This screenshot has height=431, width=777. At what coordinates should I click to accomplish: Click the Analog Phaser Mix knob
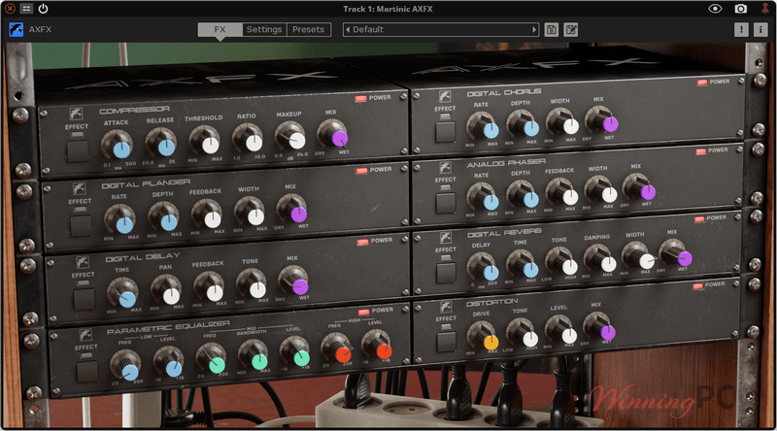[x=639, y=187]
